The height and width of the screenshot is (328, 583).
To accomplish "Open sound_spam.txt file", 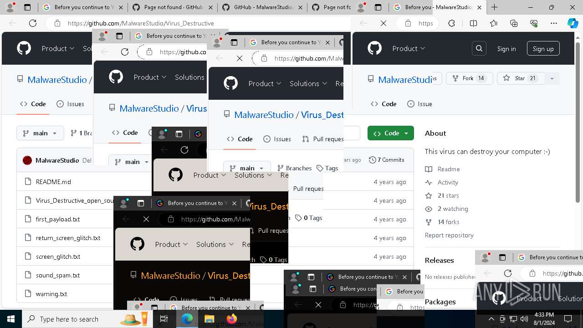I will pyautogui.click(x=58, y=275).
